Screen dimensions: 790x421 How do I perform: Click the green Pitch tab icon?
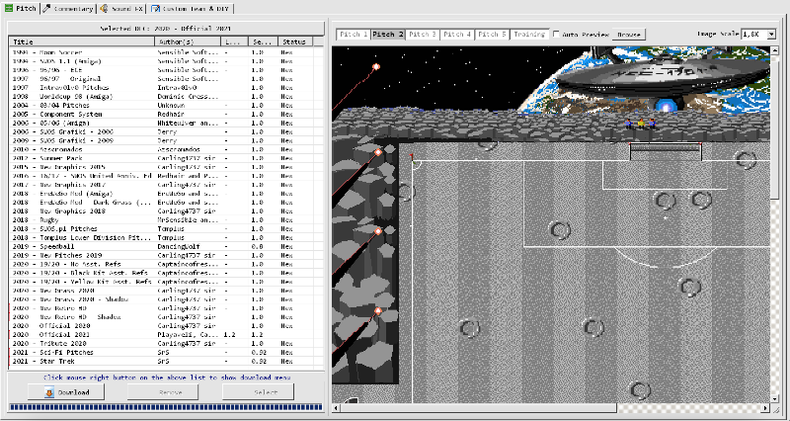coord(8,7)
